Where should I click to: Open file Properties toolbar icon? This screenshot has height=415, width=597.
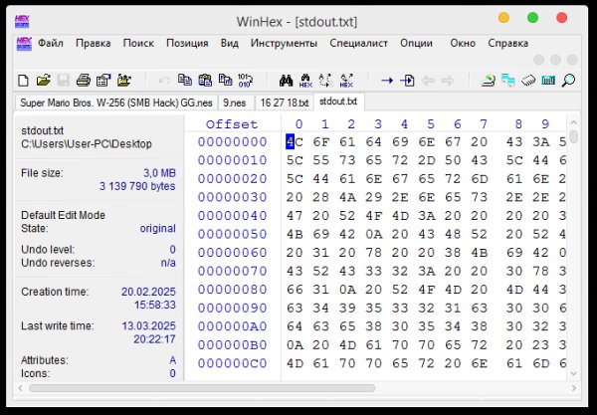click(103, 81)
